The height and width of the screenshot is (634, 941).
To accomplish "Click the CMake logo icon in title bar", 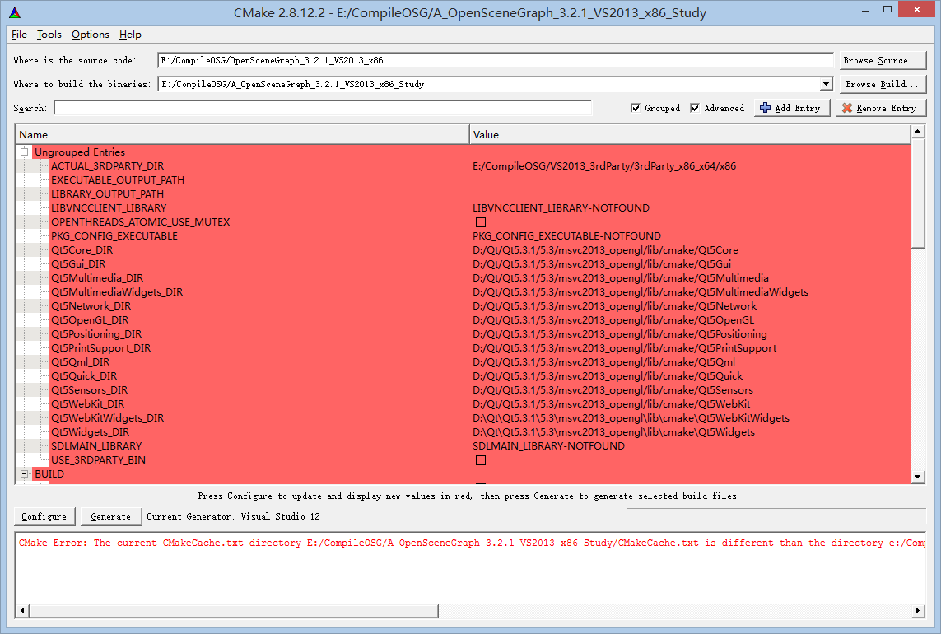I will (15, 12).
